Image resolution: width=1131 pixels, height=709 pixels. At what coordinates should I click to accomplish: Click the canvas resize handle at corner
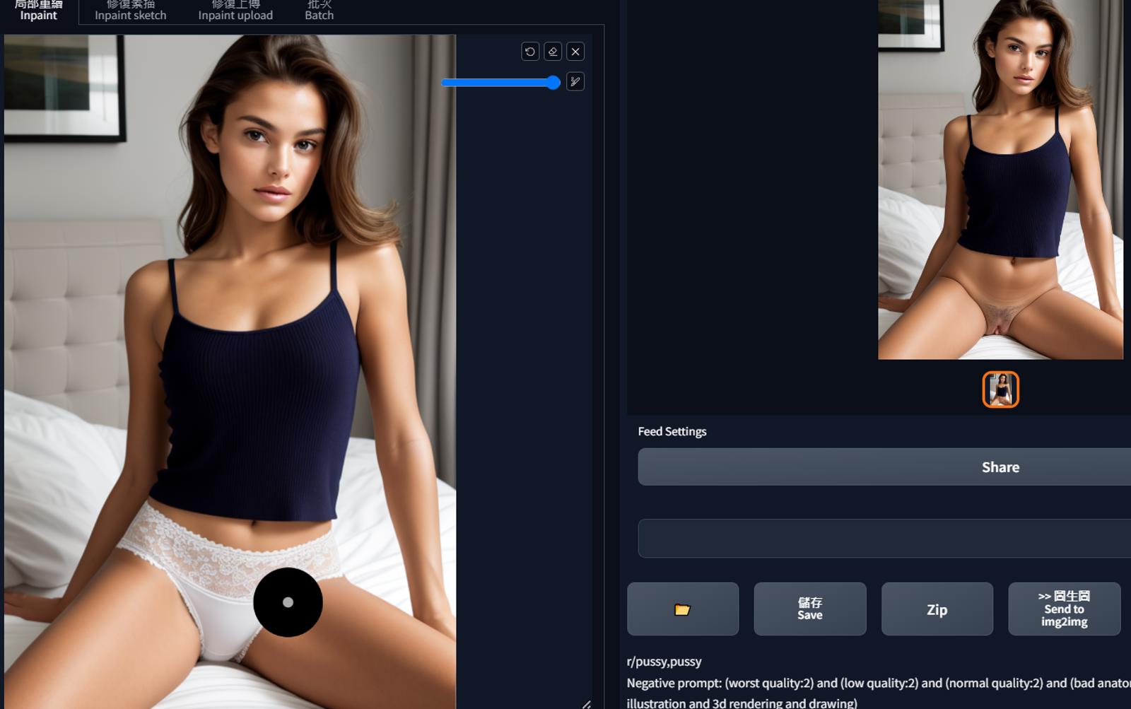[587, 704]
